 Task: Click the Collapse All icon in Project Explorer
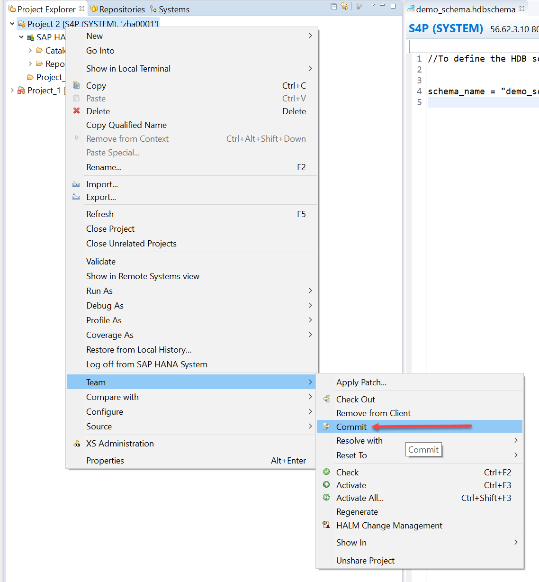click(x=334, y=6)
